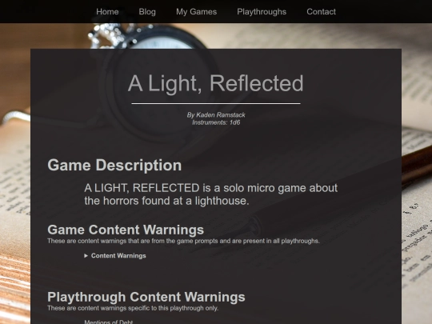Click the 'present in all playthroughs' note
The height and width of the screenshot is (324, 432).
point(183,241)
